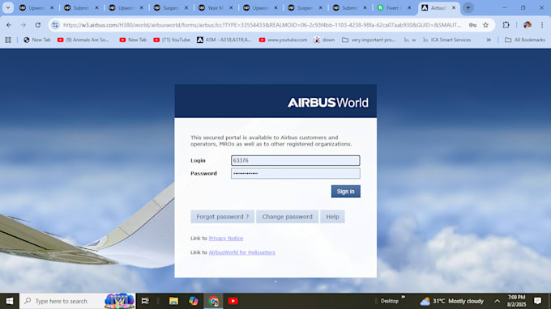Open the Chrome three-dot menu
Image resolution: width=551 pixels, height=309 pixels.
(542, 25)
